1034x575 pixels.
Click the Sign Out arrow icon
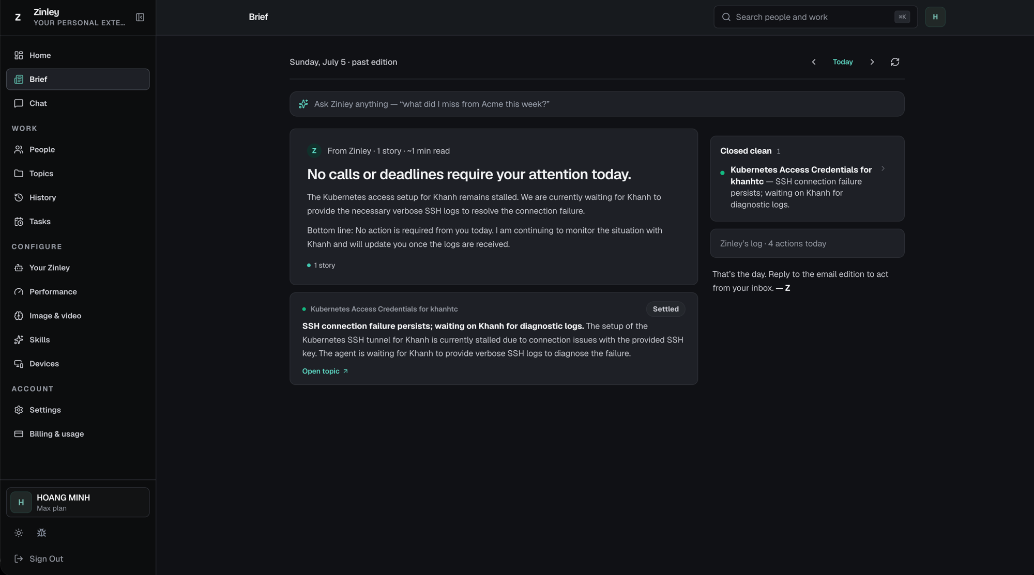click(x=19, y=558)
